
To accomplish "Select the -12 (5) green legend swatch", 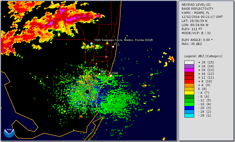I will pyautogui.click(x=189, y=100).
